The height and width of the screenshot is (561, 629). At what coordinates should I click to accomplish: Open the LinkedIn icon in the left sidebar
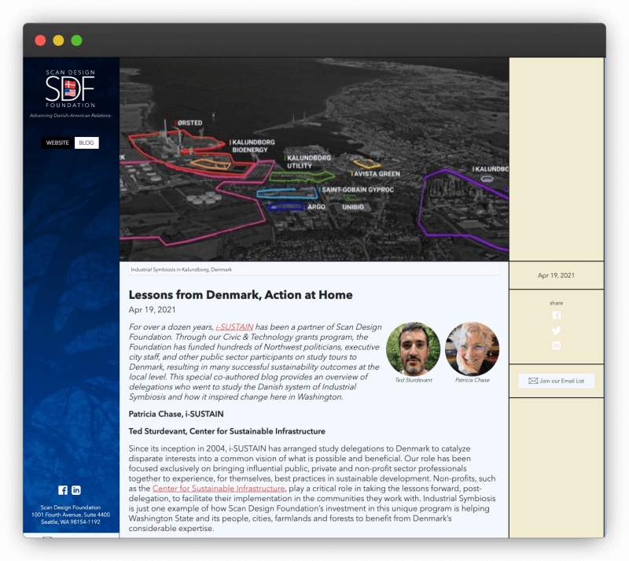[76, 490]
